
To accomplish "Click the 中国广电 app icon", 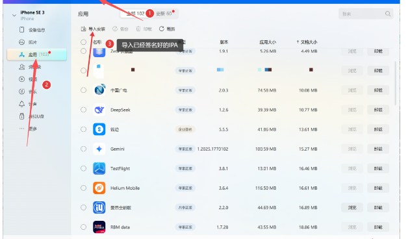I will (99, 90).
